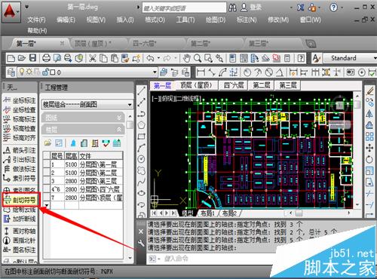
Task: Open the Redo history dropdown arrow
Action: coord(176,58)
